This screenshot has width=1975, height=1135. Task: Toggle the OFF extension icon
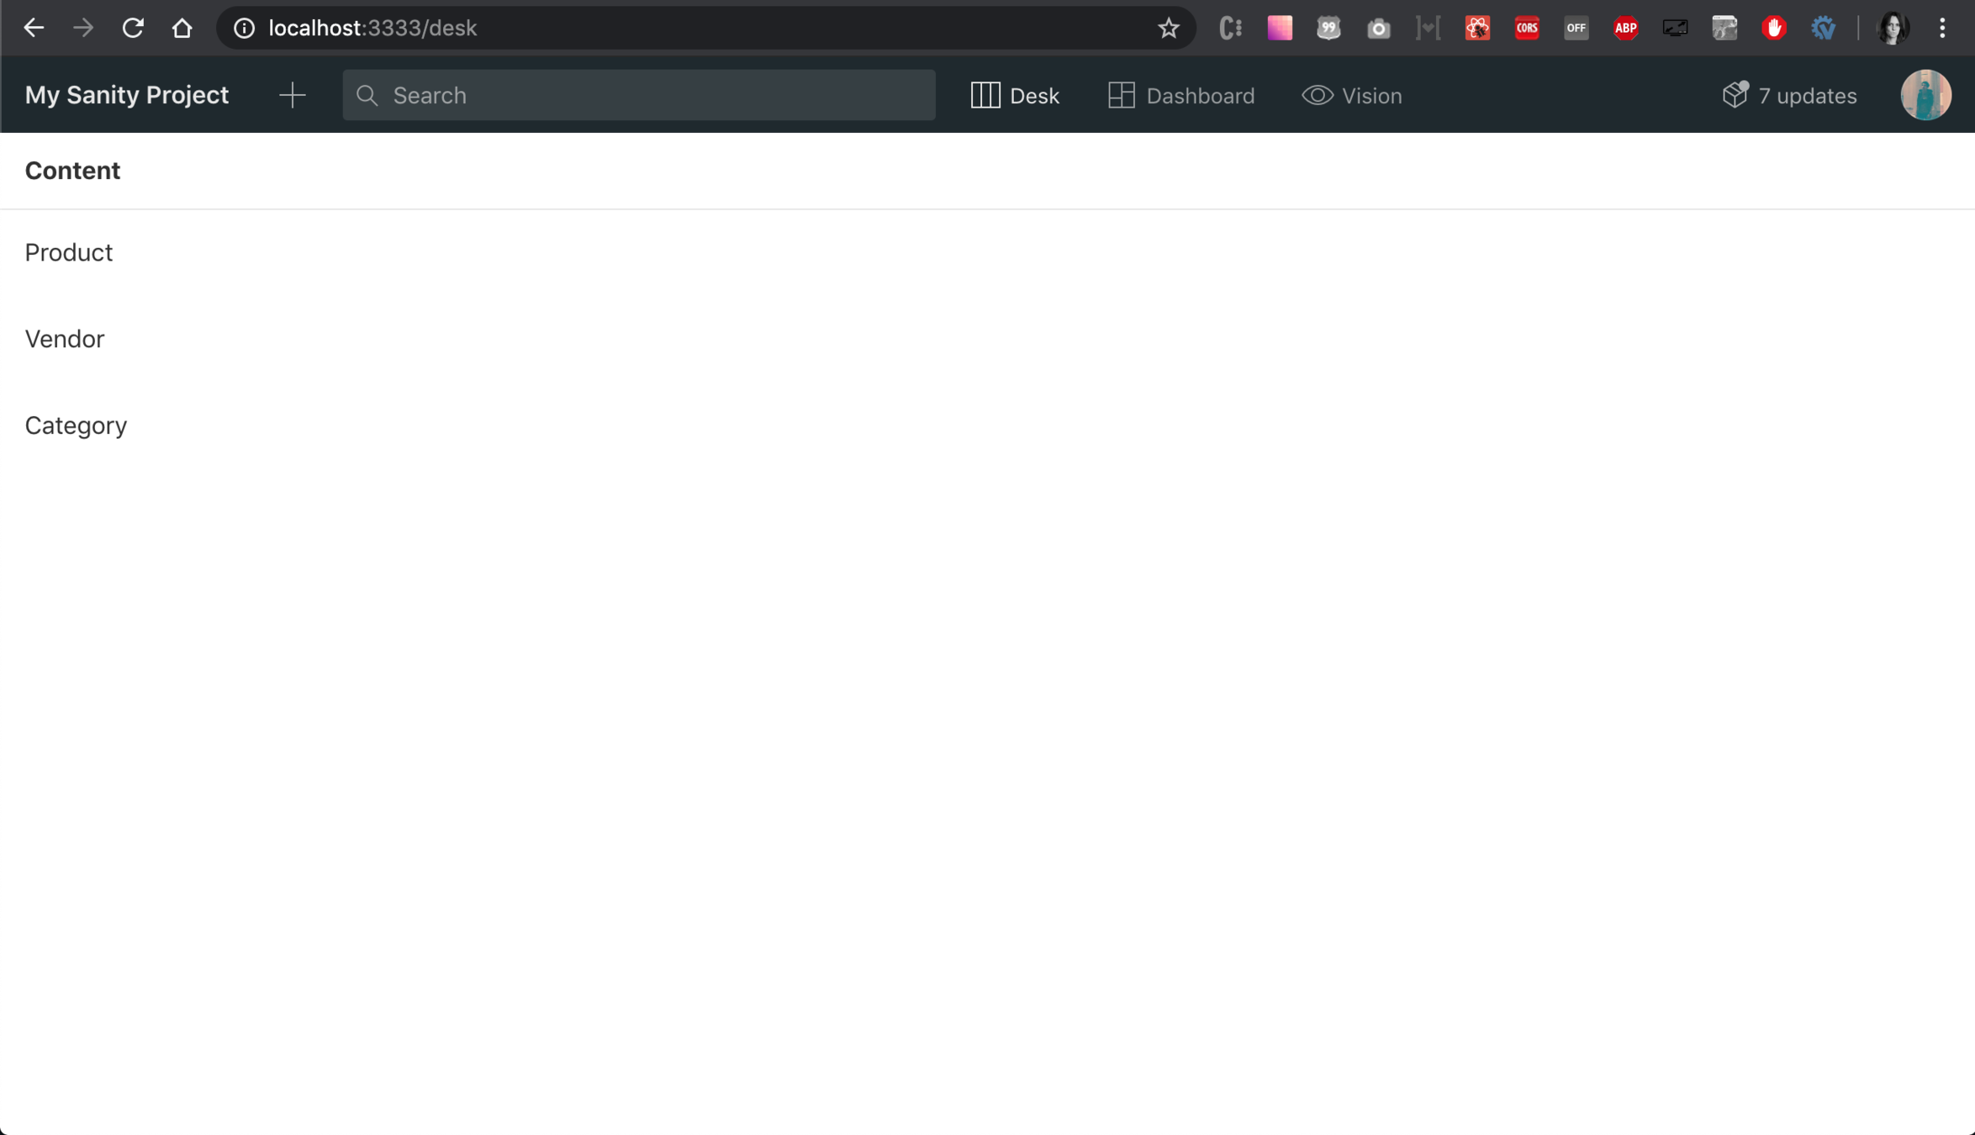point(1576,29)
